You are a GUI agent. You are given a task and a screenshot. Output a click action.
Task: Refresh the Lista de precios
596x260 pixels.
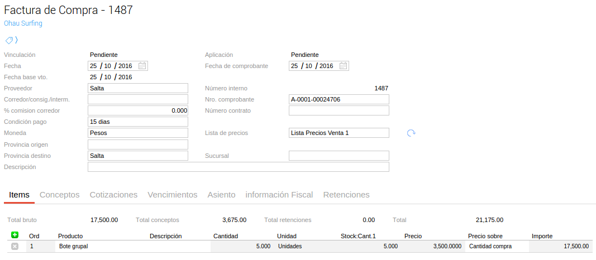(x=411, y=133)
